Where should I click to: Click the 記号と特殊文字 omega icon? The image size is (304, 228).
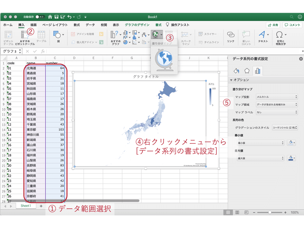coord(279,34)
